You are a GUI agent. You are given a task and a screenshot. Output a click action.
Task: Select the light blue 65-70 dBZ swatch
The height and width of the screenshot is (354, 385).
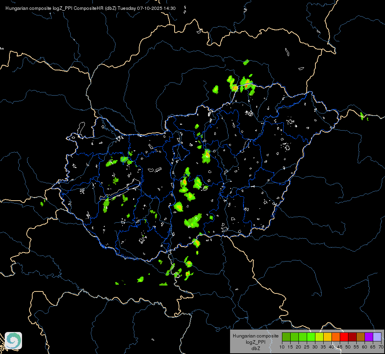(377, 337)
